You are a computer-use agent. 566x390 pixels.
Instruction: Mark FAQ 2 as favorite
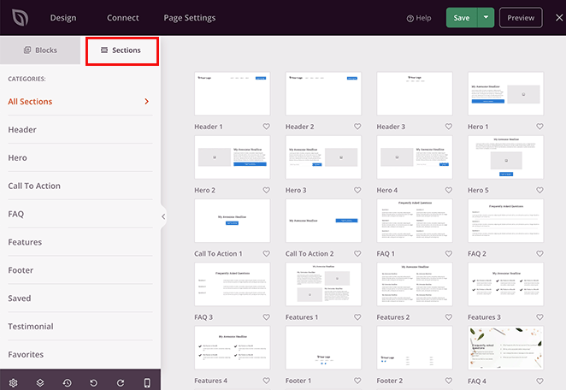539,253
